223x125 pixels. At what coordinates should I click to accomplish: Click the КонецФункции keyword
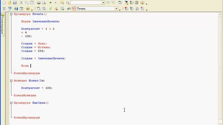tap(25, 95)
